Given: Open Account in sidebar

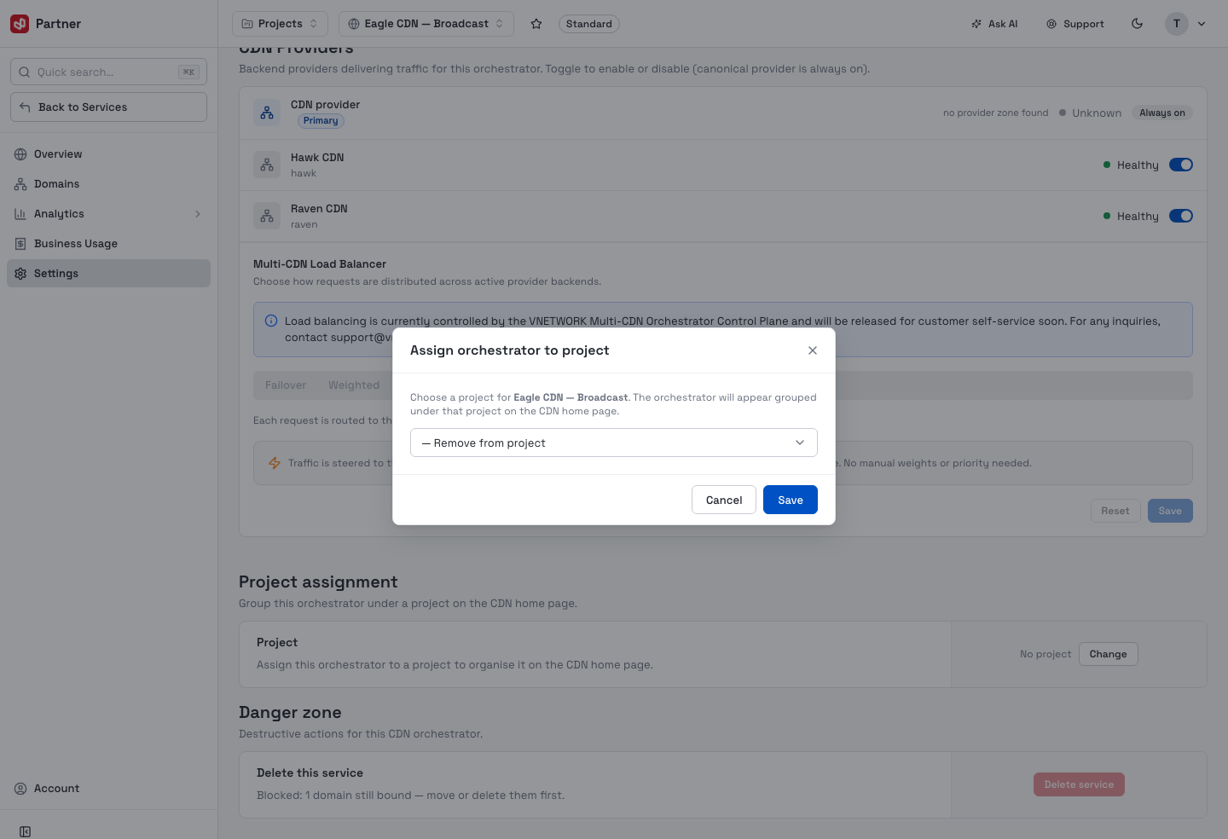Looking at the screenshot, I should 108,789.
